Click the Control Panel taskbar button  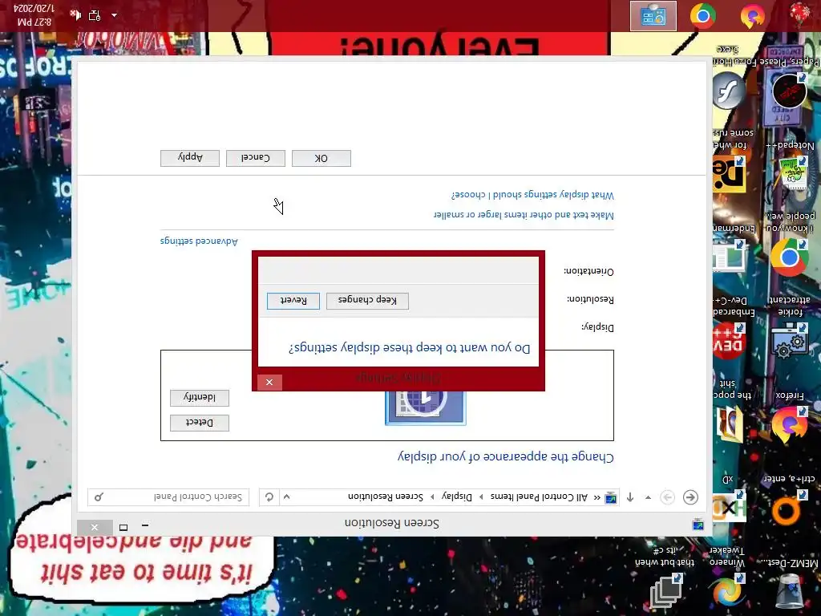(x=653, y=16)
